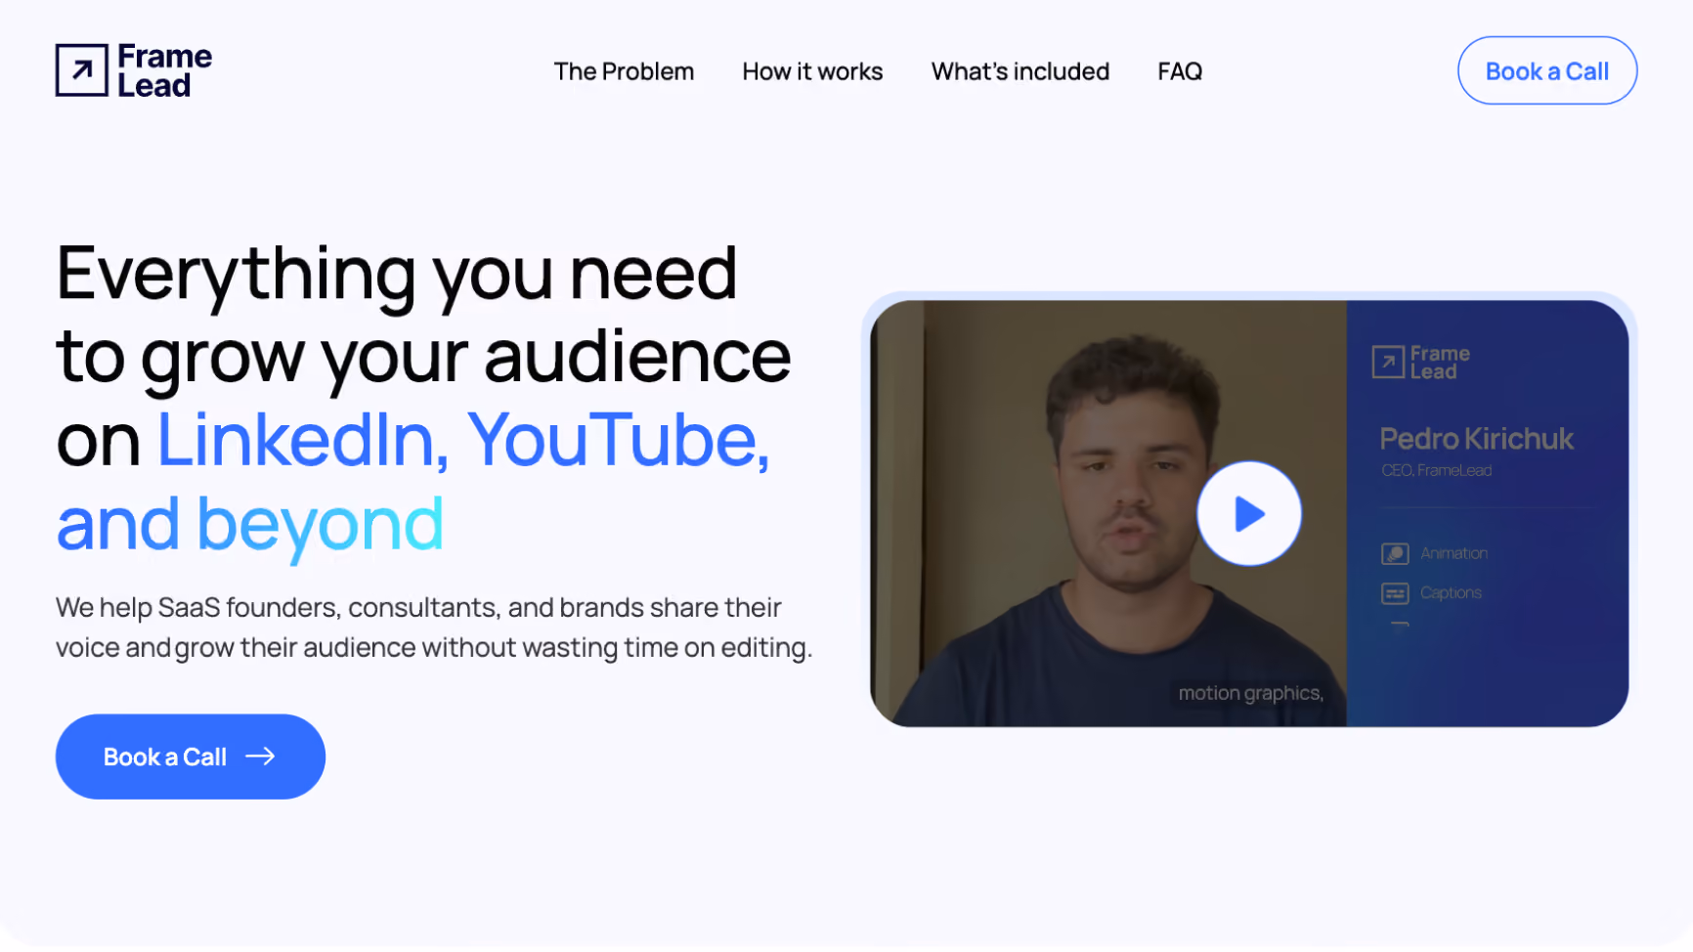Click the outlined Book a Call header button
This screenshot has height=952, width=1693.
[x=1546, y=70]
